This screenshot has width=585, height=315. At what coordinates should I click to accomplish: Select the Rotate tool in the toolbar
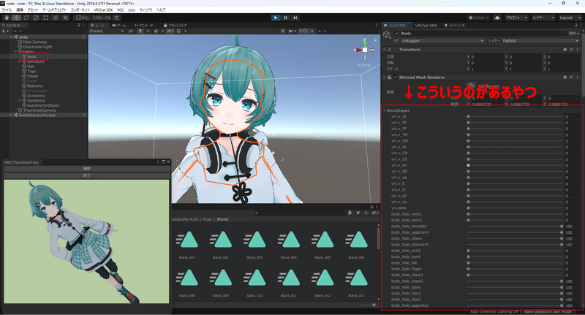pyautogui.click(x=26, y=18)
